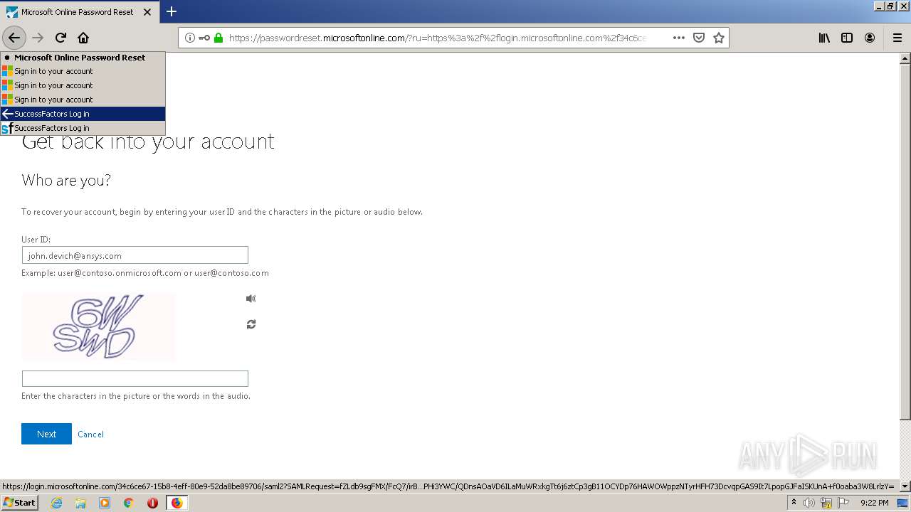The width and height of the screenshot is (911, 512).
Task: Open Windows Explorer folder in taskbar
Action: (80, 503)
